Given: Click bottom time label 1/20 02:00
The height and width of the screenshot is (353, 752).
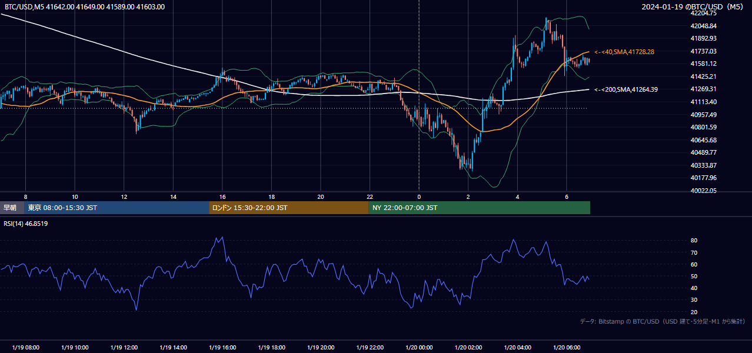Looking at the screenshot, I should click(x=468, y=348).
